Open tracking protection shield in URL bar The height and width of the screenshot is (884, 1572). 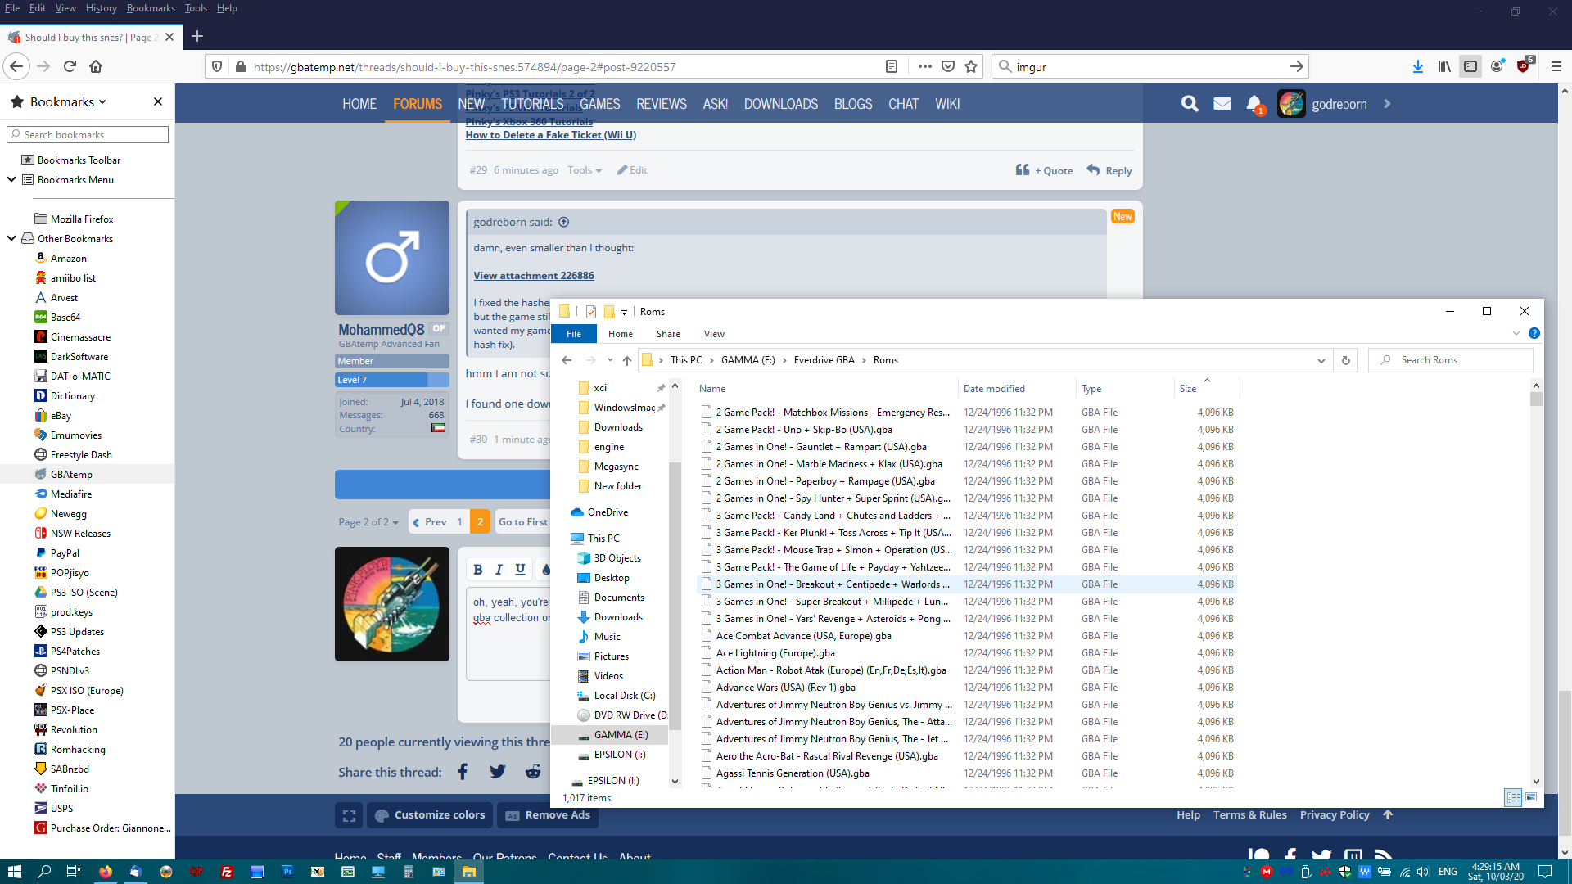[217, 67]
